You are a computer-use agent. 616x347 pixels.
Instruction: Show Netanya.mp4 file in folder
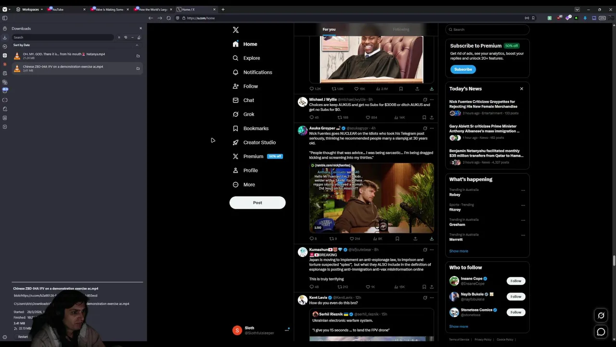[138, 56]
